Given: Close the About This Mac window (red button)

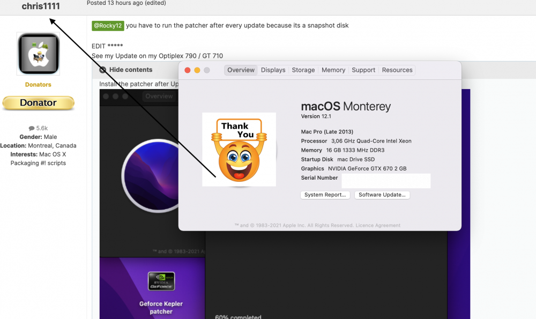Looking at the screenshot, I should pos(187,70).
